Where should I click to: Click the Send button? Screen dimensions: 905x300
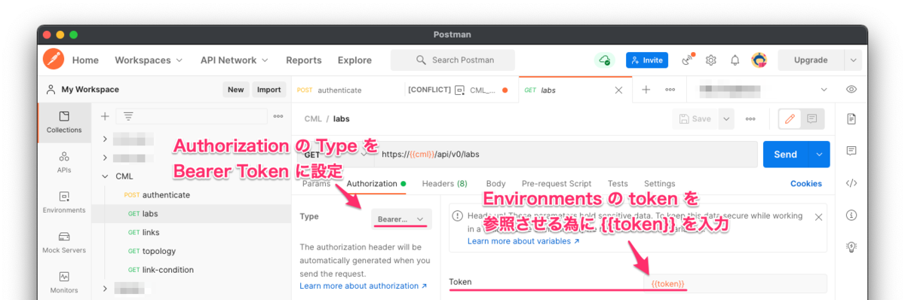coord(785,155)
